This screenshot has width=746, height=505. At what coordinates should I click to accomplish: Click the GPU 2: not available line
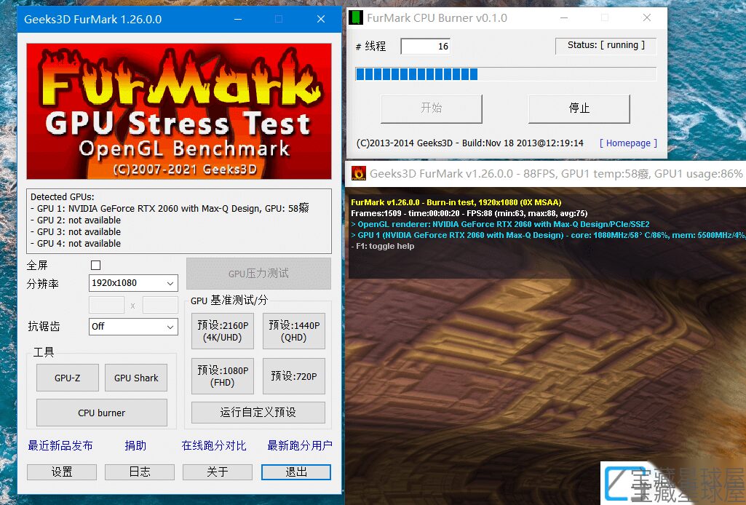(x=76, y=220)
